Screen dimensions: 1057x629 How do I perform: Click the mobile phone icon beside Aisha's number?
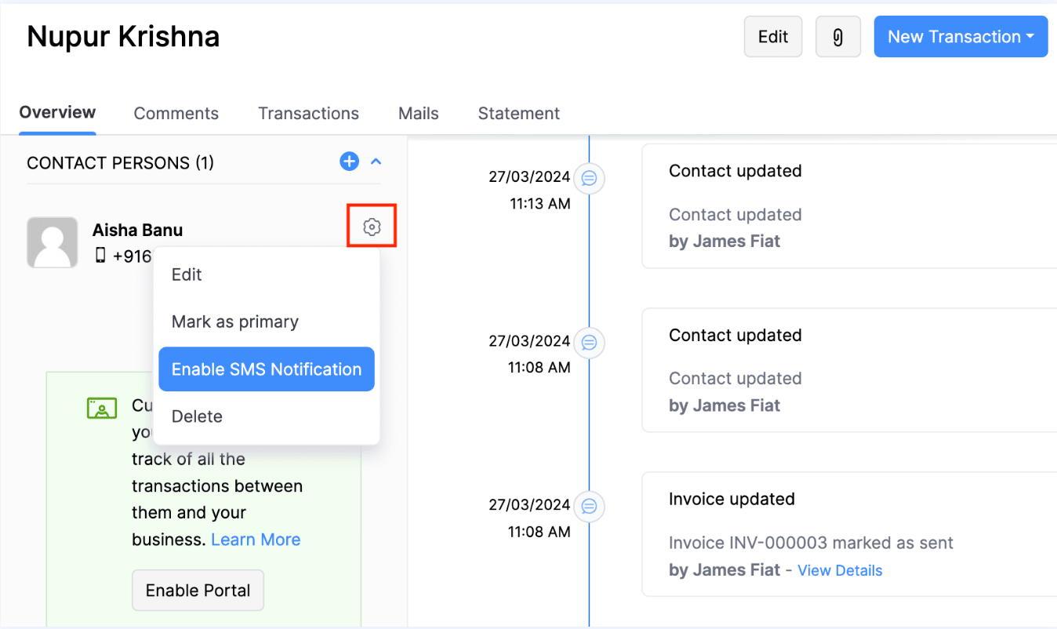102,256
